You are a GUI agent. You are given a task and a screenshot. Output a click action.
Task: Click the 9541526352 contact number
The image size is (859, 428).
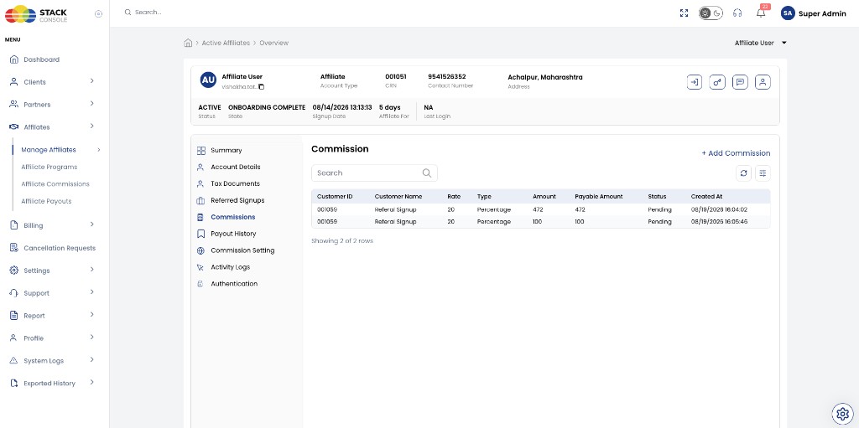[446, 77]
